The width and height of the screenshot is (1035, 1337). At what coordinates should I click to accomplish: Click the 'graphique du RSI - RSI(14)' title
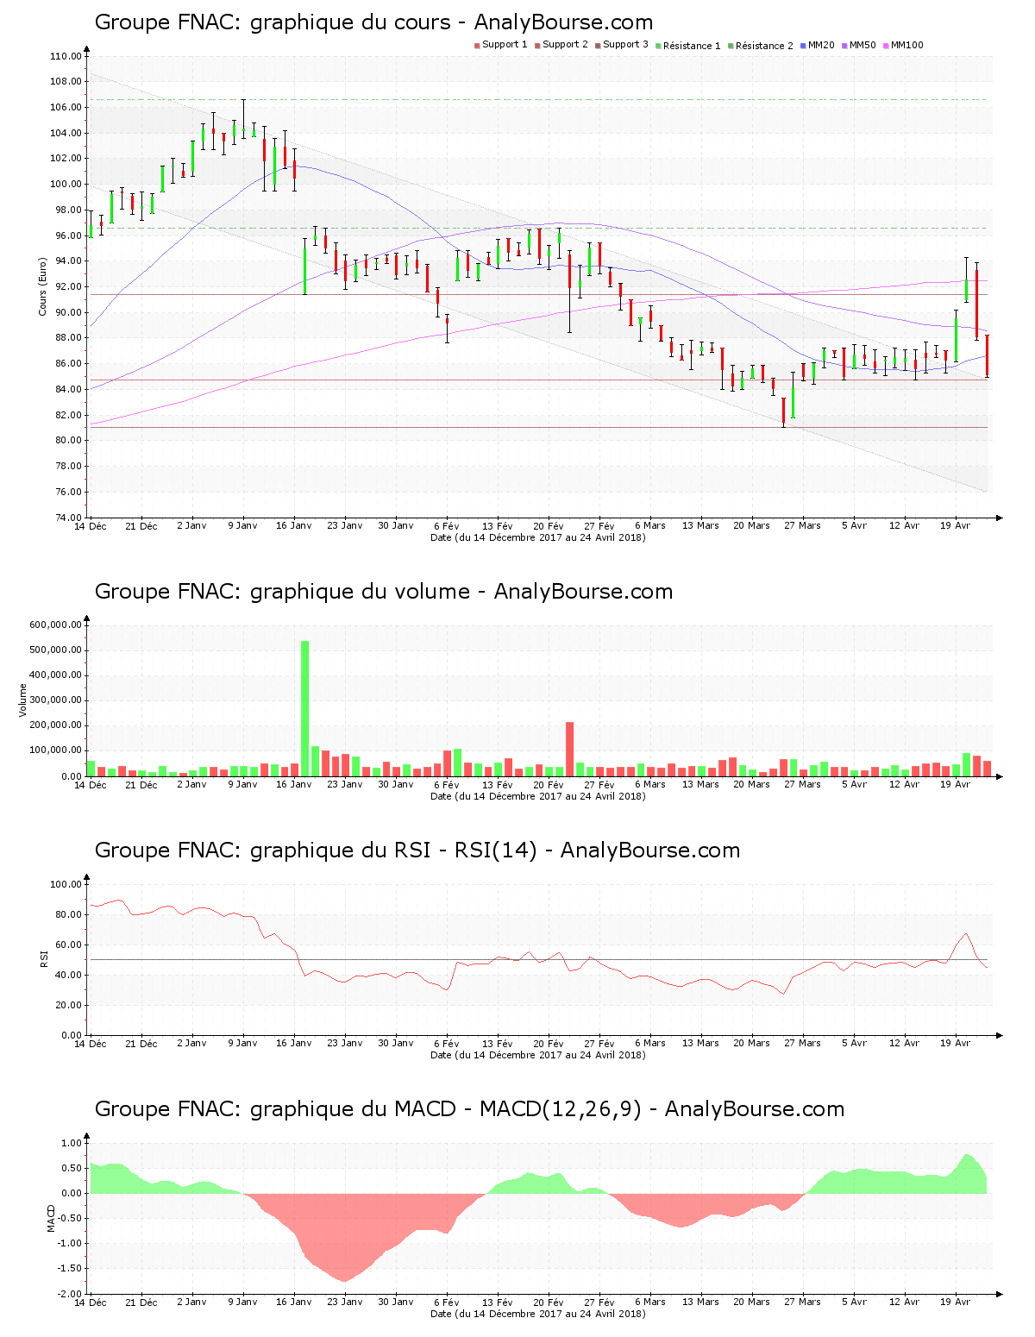[x=417, y=851]
